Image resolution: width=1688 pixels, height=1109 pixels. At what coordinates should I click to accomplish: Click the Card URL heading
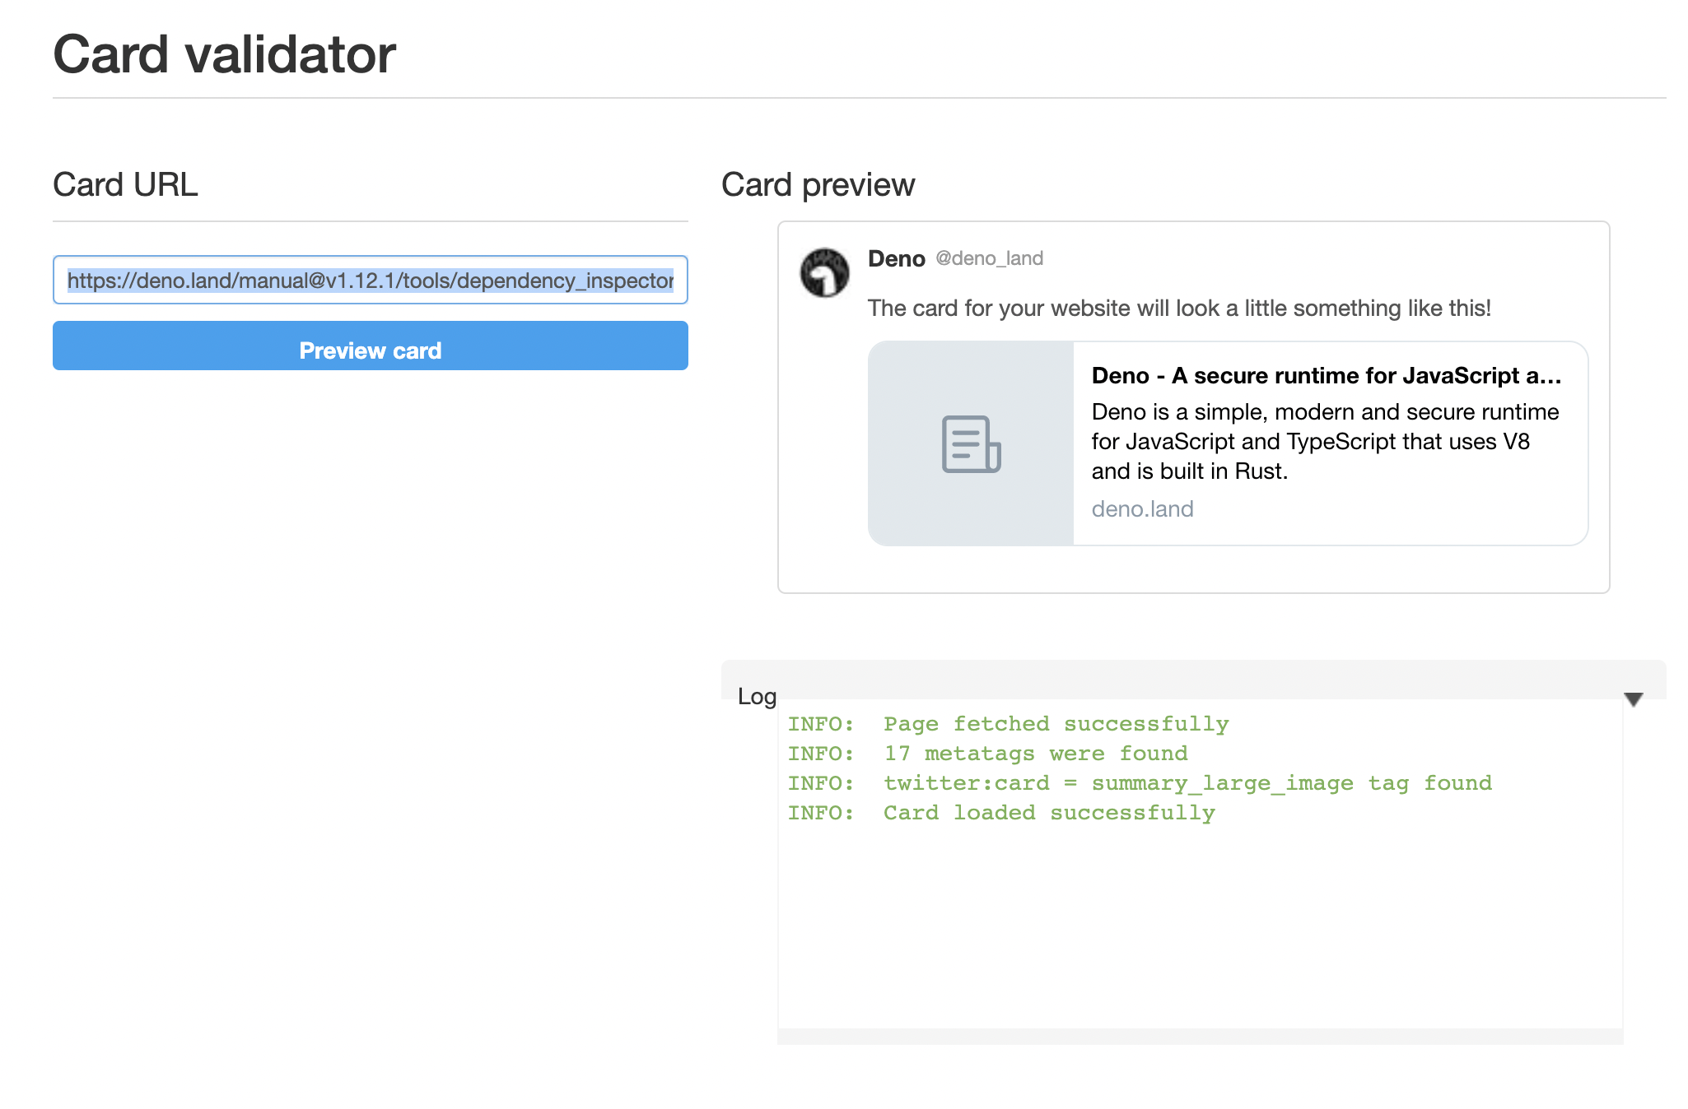(125, 185)
